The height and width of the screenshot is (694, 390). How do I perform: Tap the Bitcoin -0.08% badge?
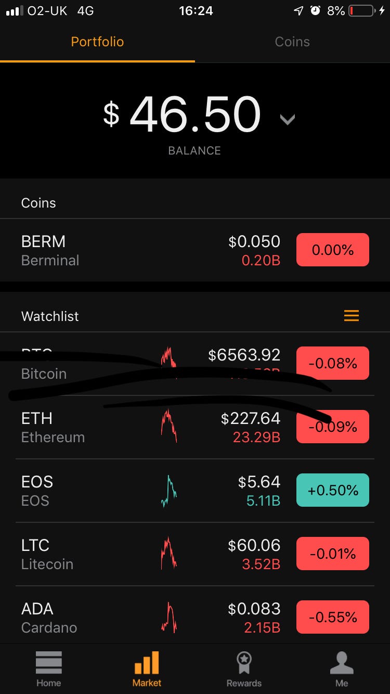point(333,363)
